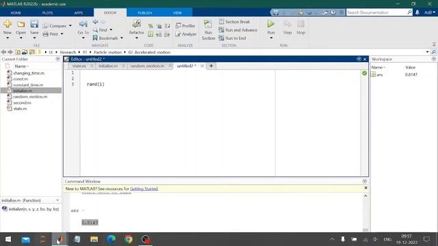Add a new editor tab with plus
Screen dimensions: 438x246
[x=211, y=66]
